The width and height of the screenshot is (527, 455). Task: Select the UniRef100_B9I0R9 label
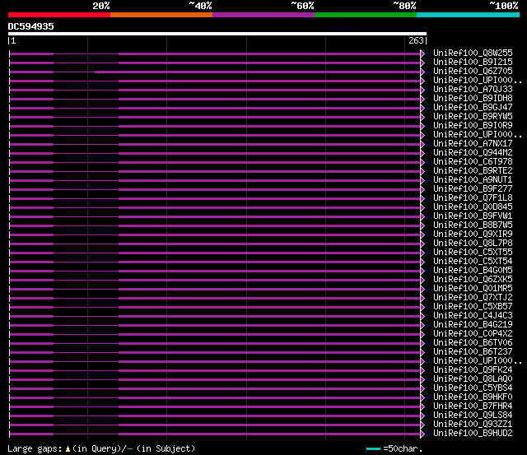(473, 126)
